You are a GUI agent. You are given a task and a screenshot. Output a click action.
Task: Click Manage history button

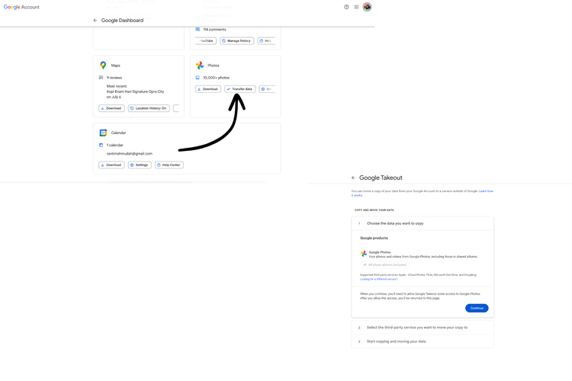(236, 40)
